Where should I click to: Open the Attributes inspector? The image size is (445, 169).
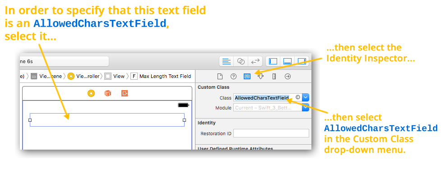260,76
